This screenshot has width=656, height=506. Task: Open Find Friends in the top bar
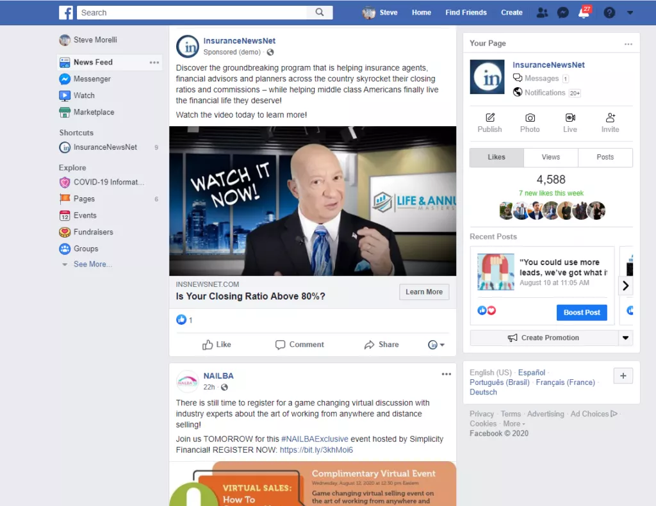tap(466, 13)
